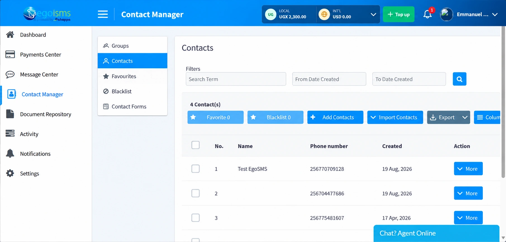Click the Activity server icon

(x=10, y=134)
